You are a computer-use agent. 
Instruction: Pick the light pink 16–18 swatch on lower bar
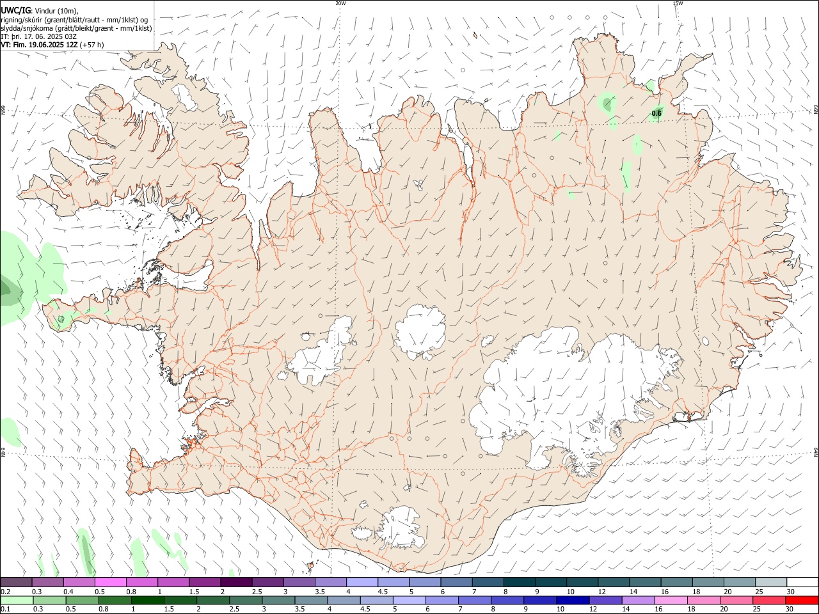pyautogui.click(x=670, y=600)
